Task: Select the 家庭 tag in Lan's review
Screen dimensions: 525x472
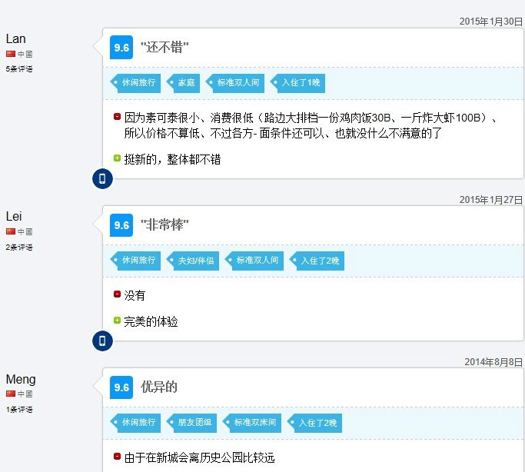Action: click(x=185, y=82)
